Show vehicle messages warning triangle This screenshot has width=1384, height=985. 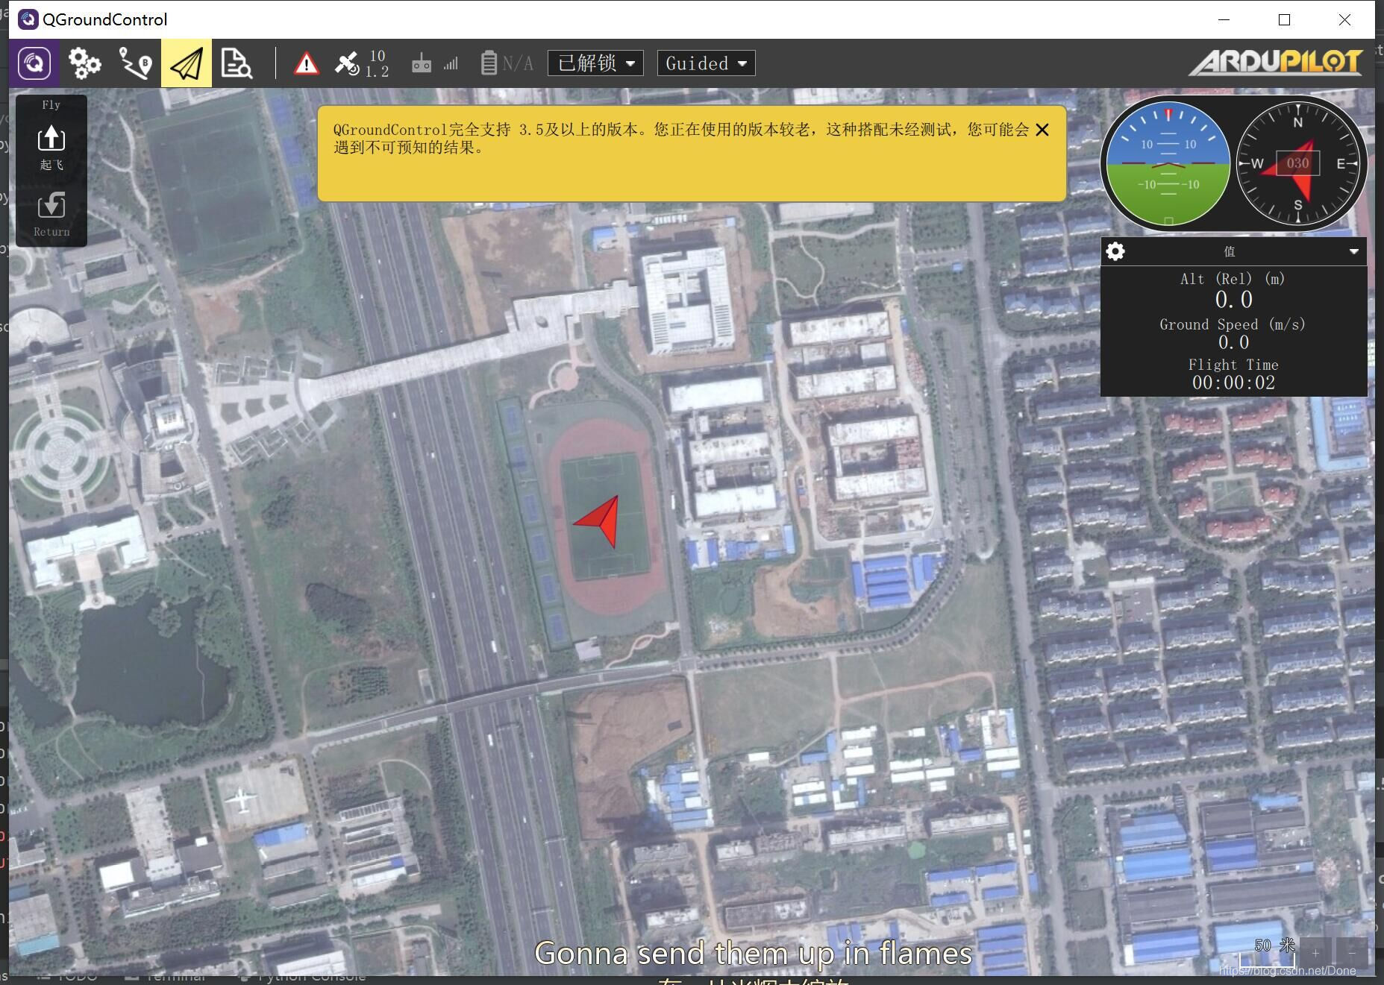(306, 64)
